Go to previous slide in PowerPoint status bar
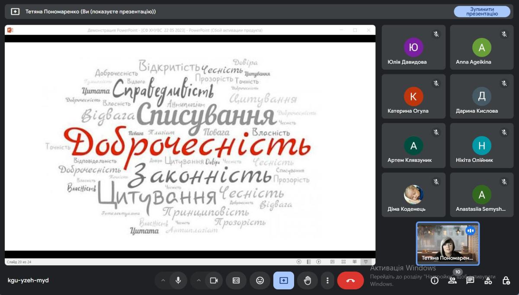519x295 pixels. (x=299, y=262)
